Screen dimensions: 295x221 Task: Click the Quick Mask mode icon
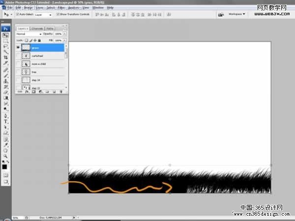[x=5, y=175]
